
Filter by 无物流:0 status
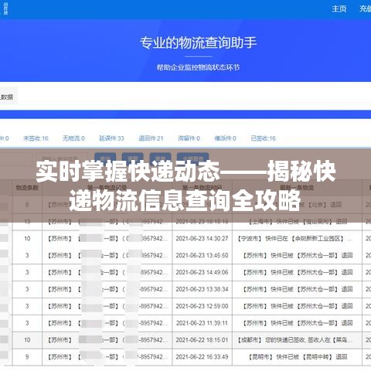[73, 138]
